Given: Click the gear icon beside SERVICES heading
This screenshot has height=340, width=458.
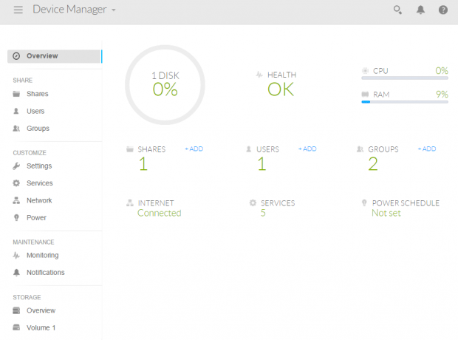Looking at the screenshot, I should point(253,203).
